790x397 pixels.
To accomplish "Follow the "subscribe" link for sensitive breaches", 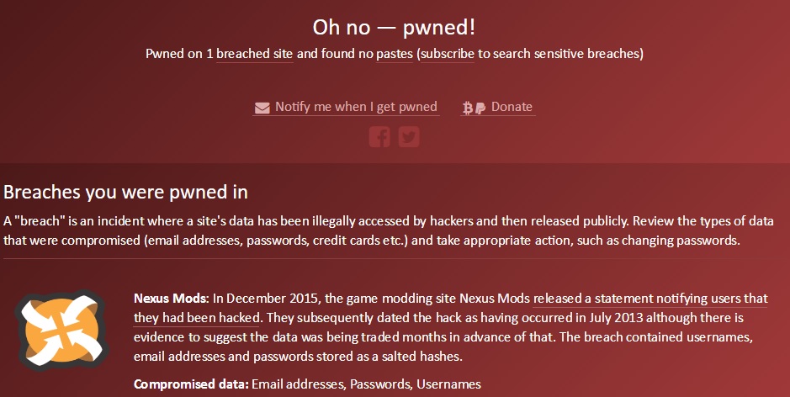I will [448, 54].
